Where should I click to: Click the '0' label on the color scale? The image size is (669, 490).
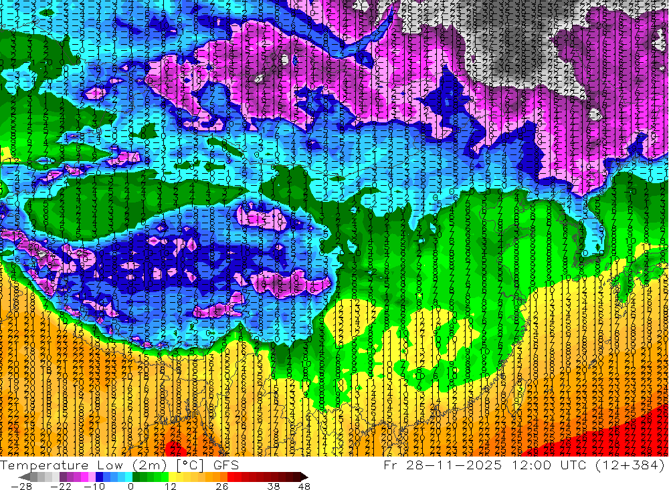click(131, 486)
